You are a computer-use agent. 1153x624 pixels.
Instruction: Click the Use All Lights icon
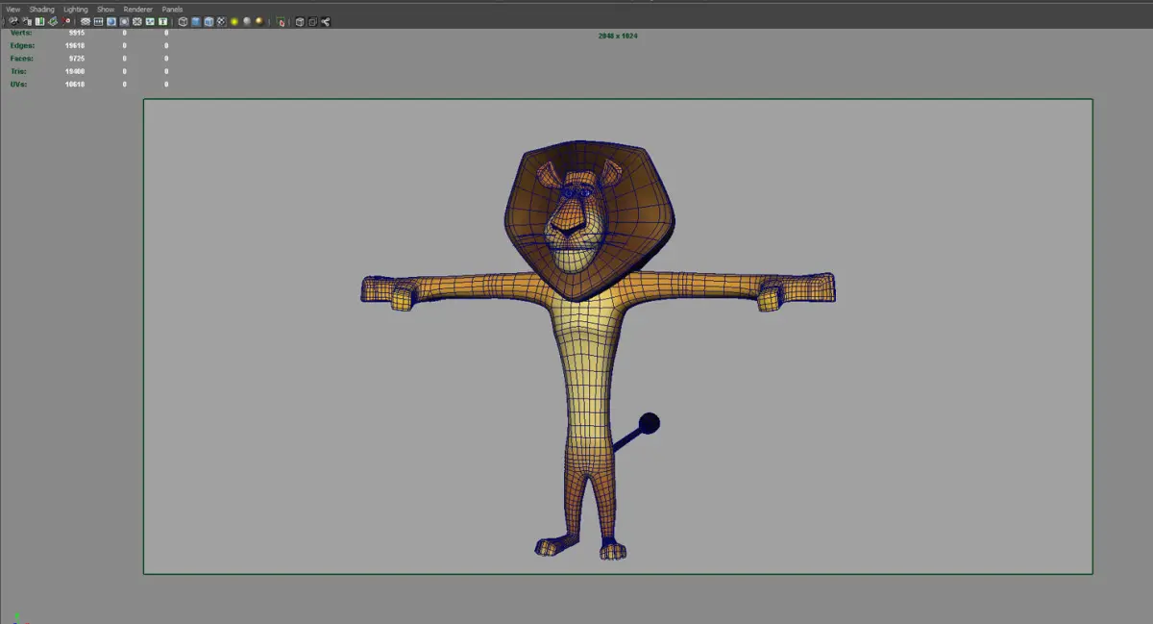click(234, 21)
